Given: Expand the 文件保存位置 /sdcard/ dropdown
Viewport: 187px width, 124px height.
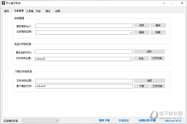Looking at the screenshot, I should pos(131,59).
